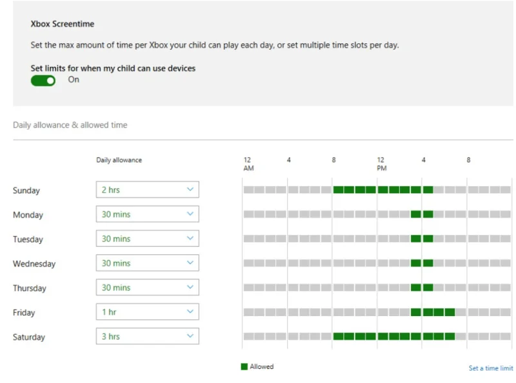Viewport: 516px width, 383px height.
Task: Click the On label beside the toggle
Action: [x=74, y=80]
